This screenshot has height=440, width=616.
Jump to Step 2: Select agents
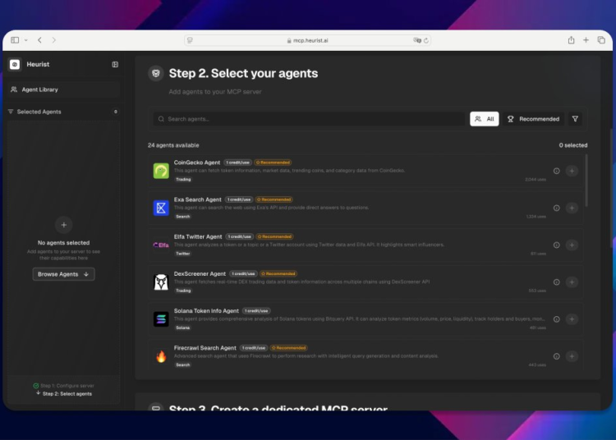point(67,394)
